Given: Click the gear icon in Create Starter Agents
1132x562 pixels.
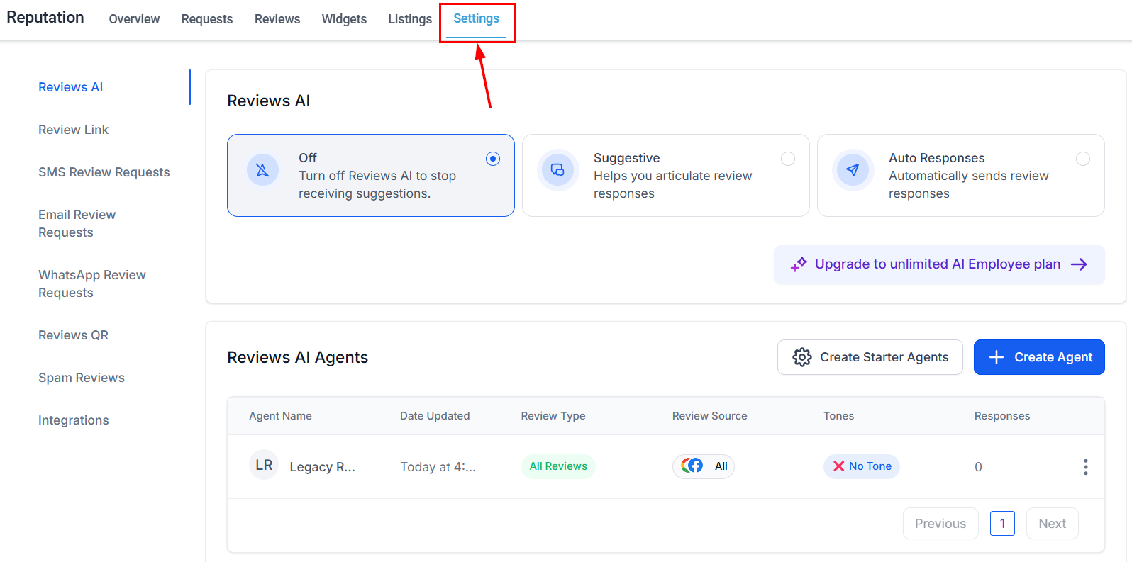Looking at the screenshot, I should tap(801, 357).
